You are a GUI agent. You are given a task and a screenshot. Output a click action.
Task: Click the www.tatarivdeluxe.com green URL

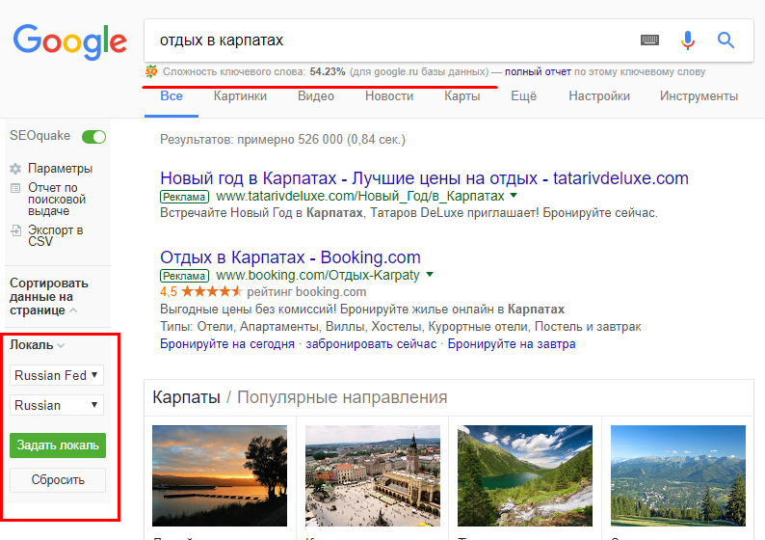pyautogui.click(x=359, y=196)
